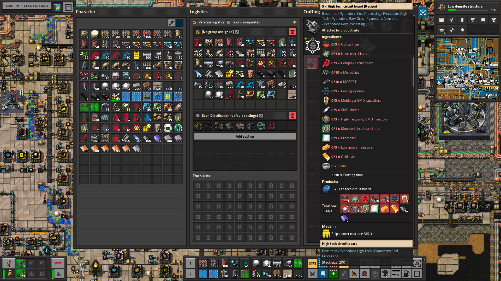Click the fuel pump shortcut icon
Screen dimensions: 501x281
[x=406, y=274]
